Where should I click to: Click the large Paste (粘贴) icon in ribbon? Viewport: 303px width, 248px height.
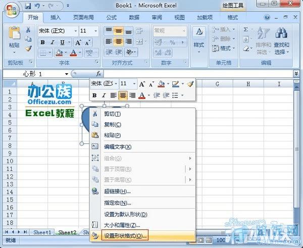(x=14, y=33)
